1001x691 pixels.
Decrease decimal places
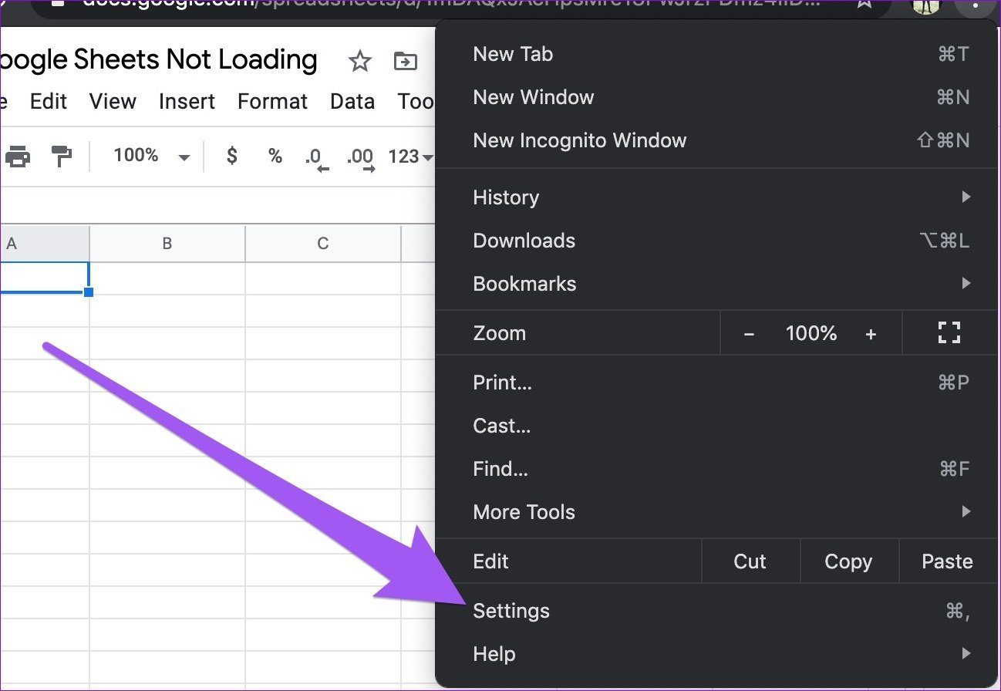click(315, 157)
